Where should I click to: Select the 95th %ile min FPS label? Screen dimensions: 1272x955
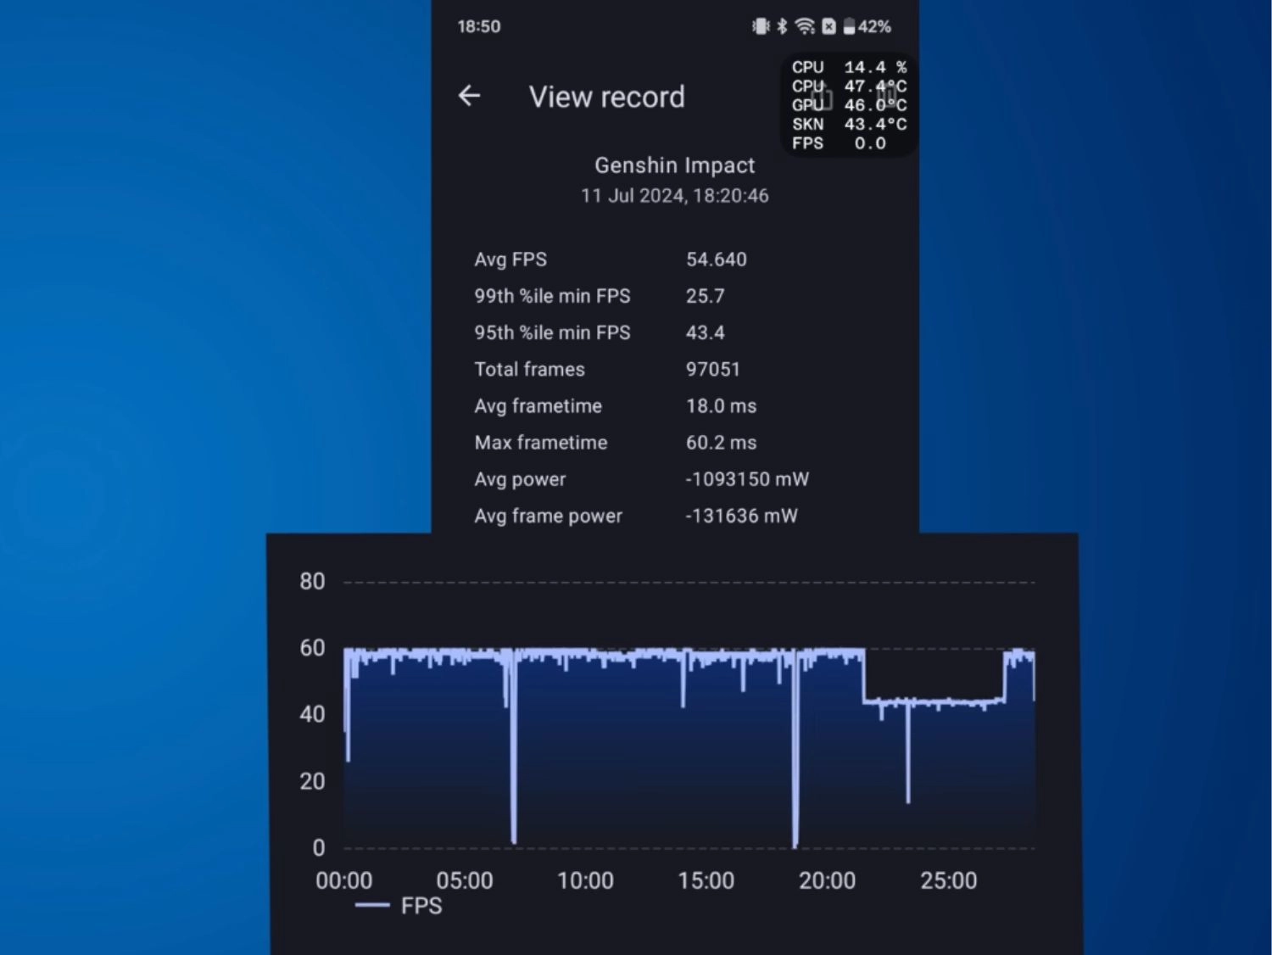[x=552, y=332]
